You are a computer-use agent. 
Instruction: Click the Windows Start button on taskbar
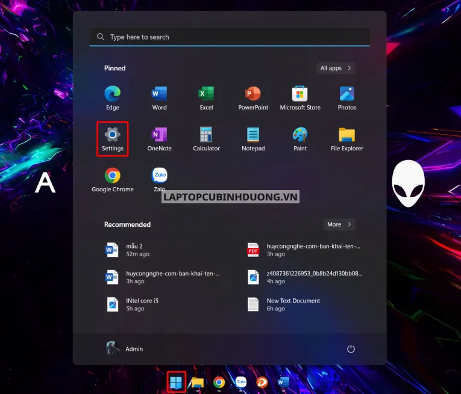(177, 382)
